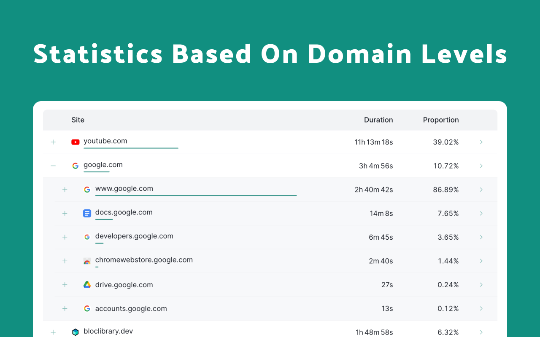Click the accounts.google.com site name

[131, 309]
